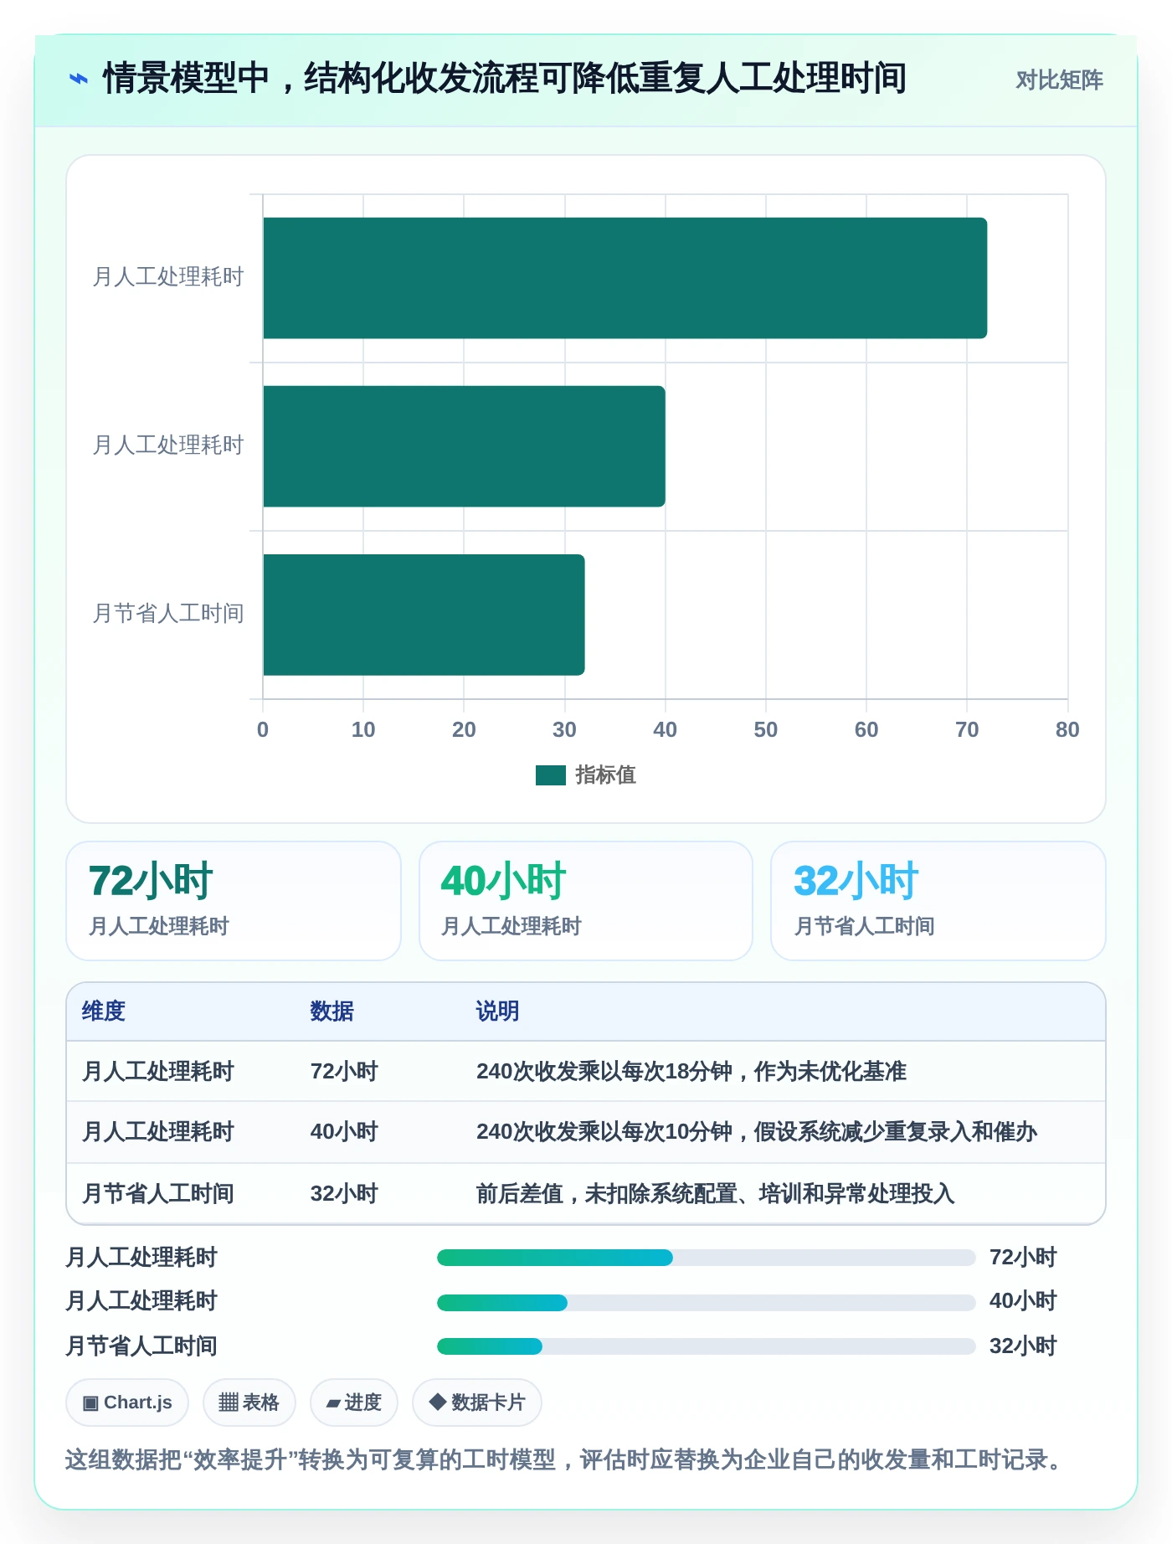Click the 72-value bar in the chart
Image resolution: width=1172 pixels, height=1544 pixels.
[x=625, y=278]
